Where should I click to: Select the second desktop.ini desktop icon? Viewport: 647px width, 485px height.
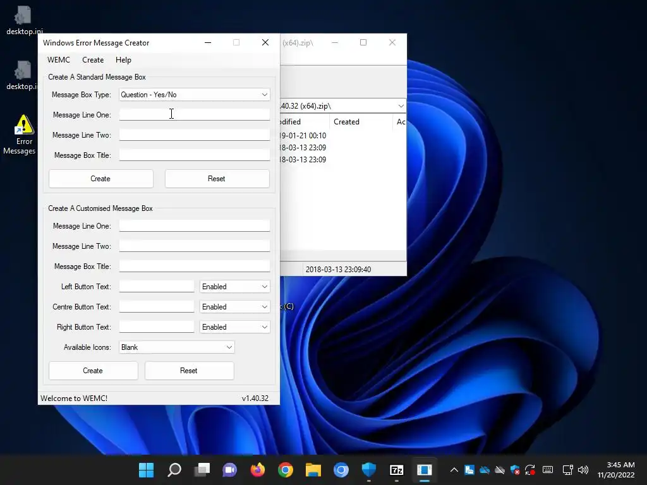[x=22, y=76]
